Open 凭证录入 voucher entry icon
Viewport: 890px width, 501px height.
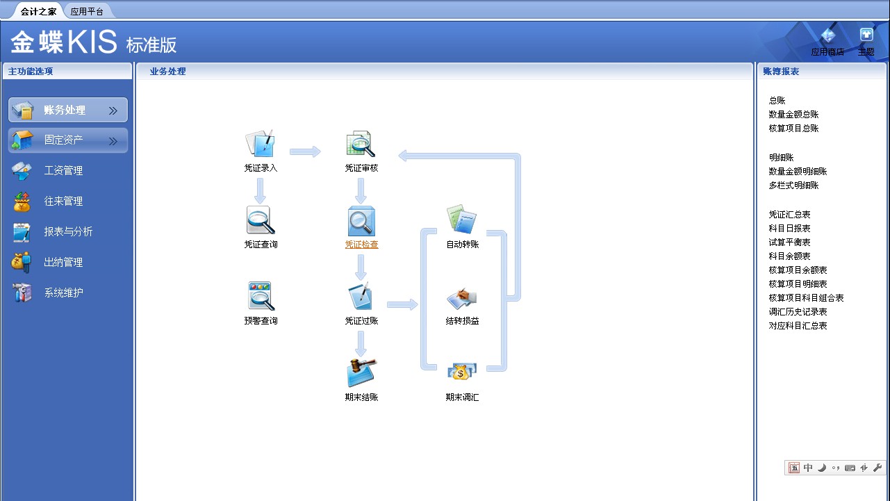261,144
